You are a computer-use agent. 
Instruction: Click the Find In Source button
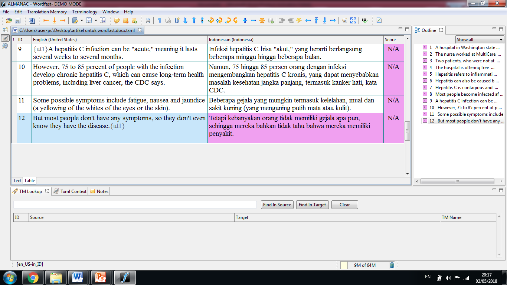[x=277, y=205]
